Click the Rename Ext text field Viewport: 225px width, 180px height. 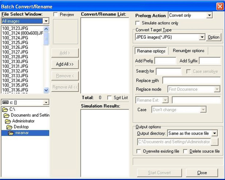pyautogui.click(x=196, y=100)
